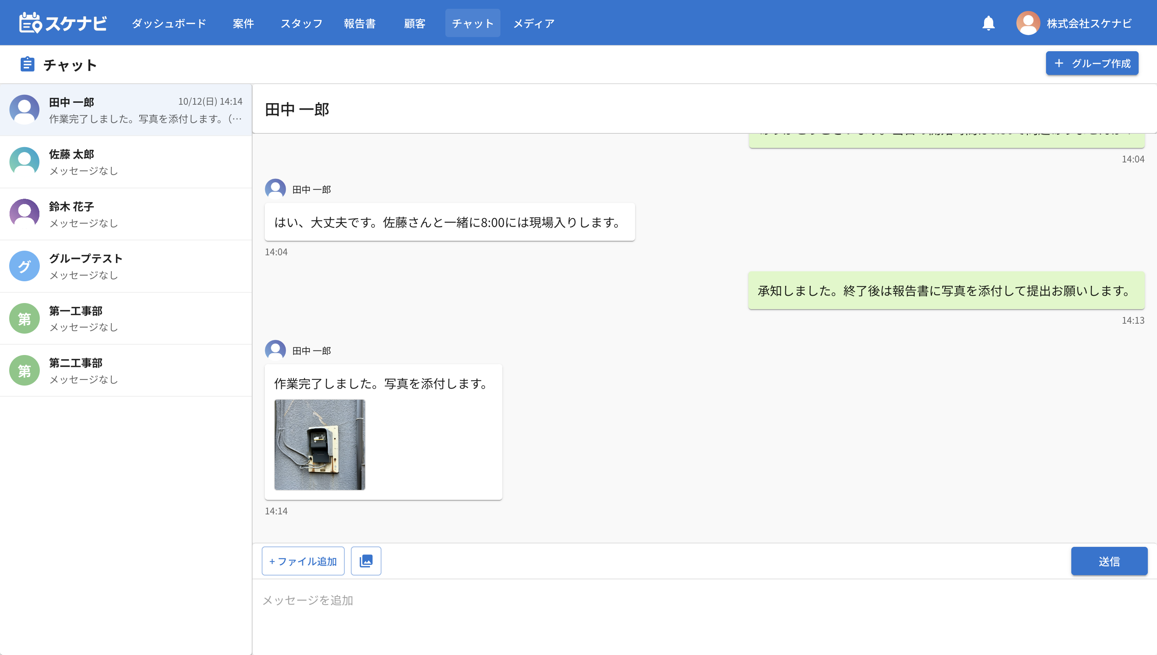Open the メディア section
1157x655 pixels.
pos(534,23)
